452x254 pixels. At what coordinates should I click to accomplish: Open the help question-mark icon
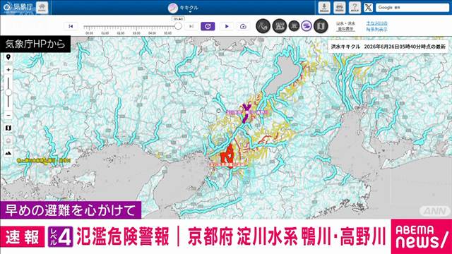(355, 8)
